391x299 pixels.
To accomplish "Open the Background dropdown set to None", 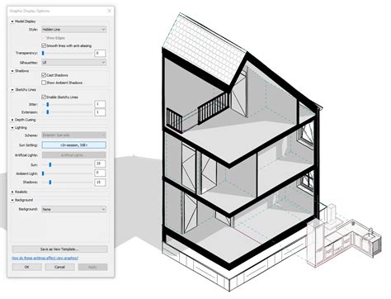I will (x=73, y=209).
